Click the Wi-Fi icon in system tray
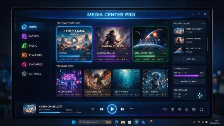 pos(199,122)
